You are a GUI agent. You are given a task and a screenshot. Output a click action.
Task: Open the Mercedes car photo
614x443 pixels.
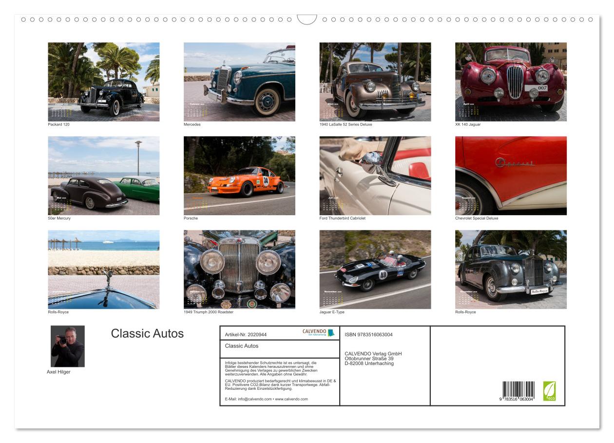[239, 82]
